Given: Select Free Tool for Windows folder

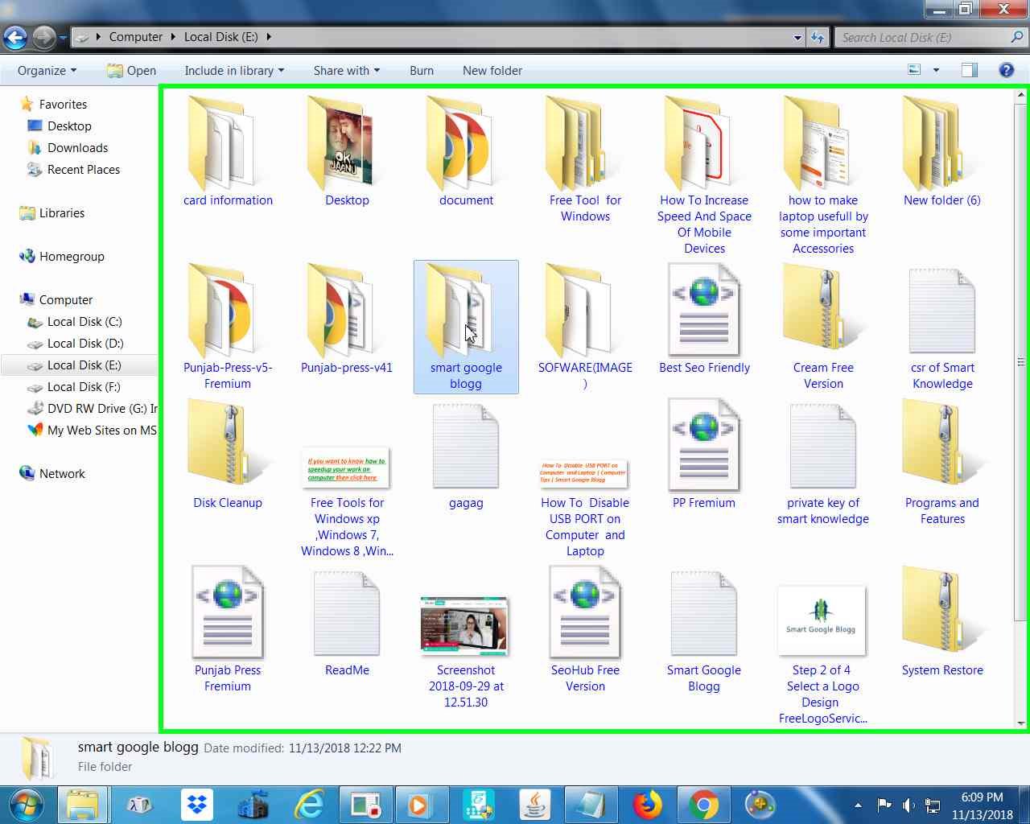Looking at the screenshot, I should [x=585, y=159].
